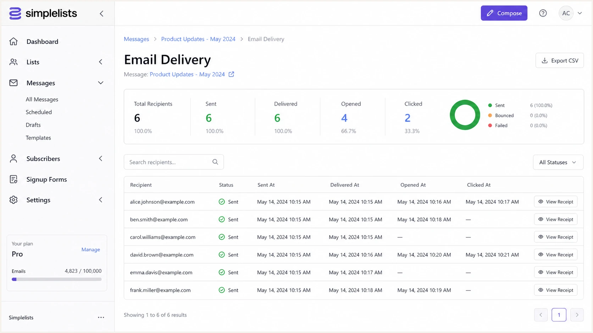593x333 pixels.
Task: Click the Subscribers person icon
Action: click(x=13, y=159)
